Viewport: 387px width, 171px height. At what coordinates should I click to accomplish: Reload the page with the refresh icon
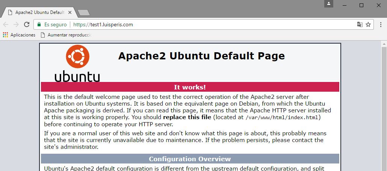pyautogui.click(x=27, y=24)
